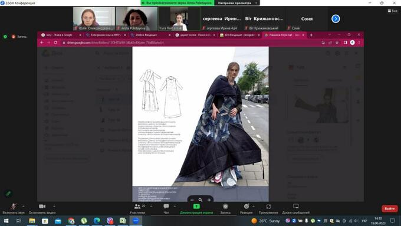
Task: Select Anna Poletayeva video thumbnail
Action: [x=137, y=19]
